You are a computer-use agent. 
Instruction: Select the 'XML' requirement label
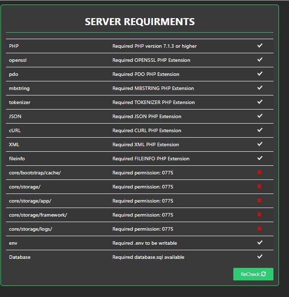pos(14,145)
